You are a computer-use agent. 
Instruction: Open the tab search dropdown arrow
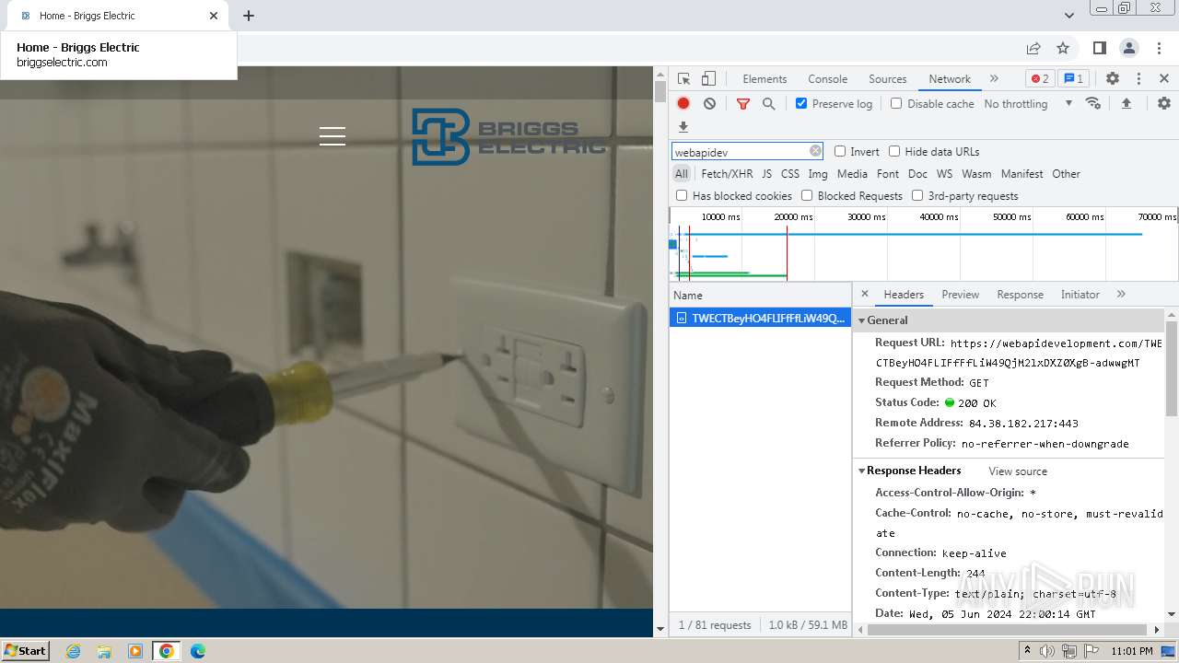tap(1068, 16)
